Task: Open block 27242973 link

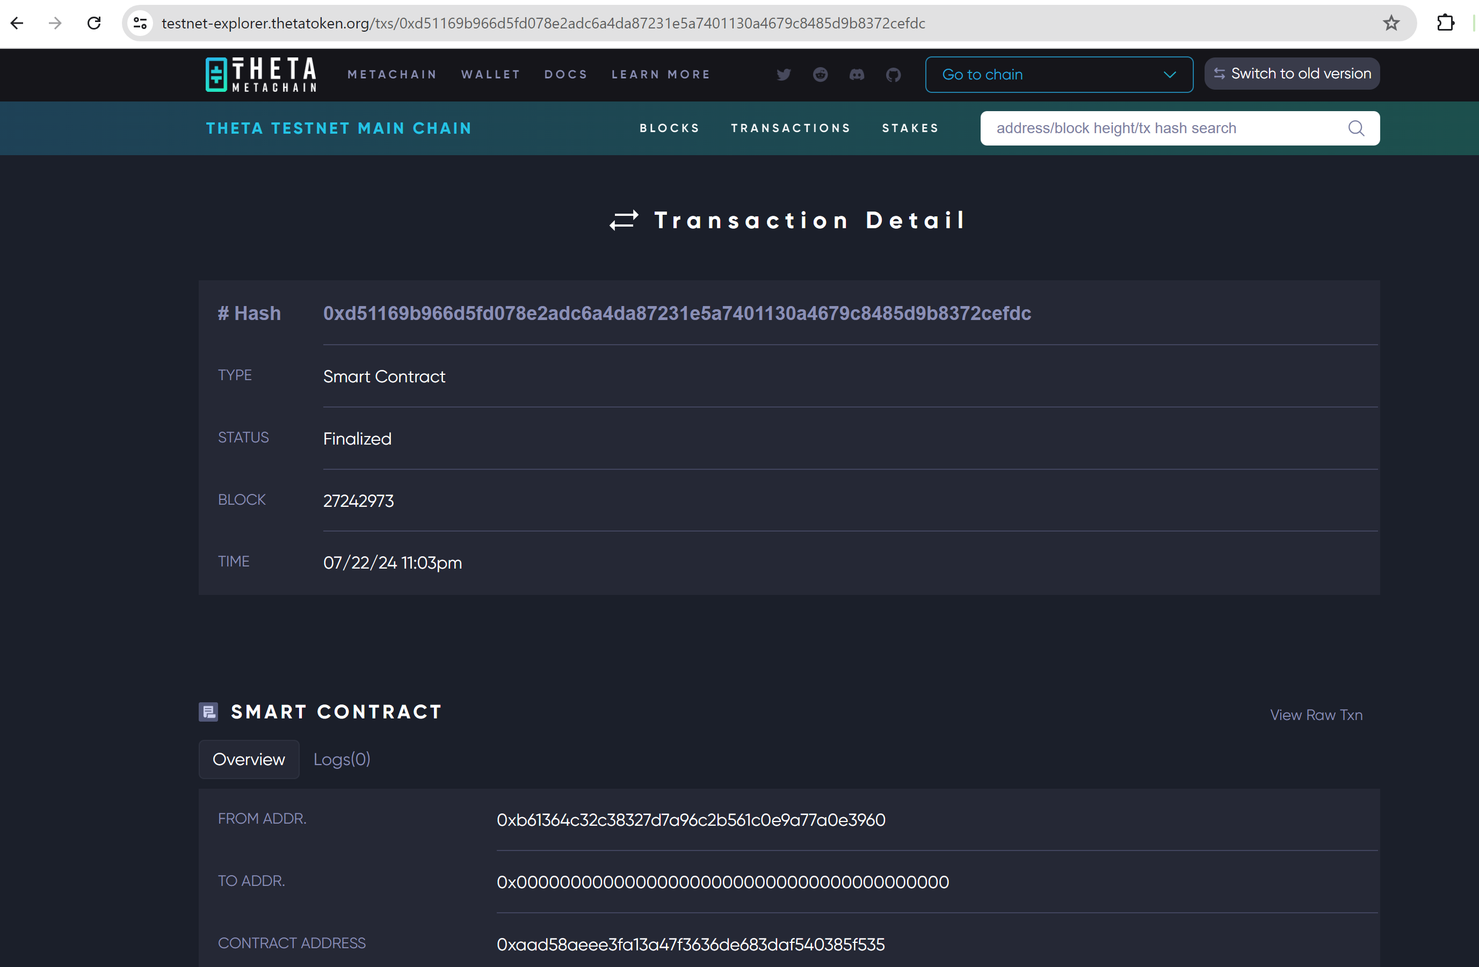Action: pyautogui.click(x=359, y=501)
